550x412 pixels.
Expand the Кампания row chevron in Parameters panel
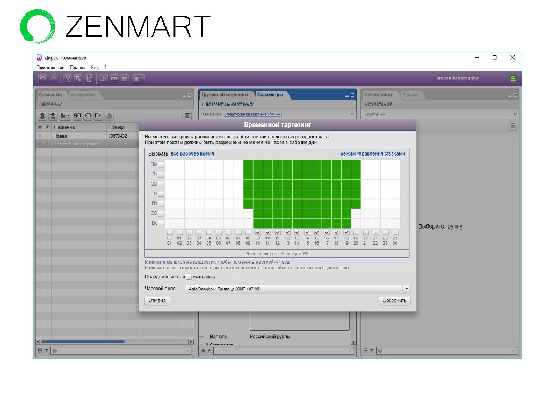point(352,114)
